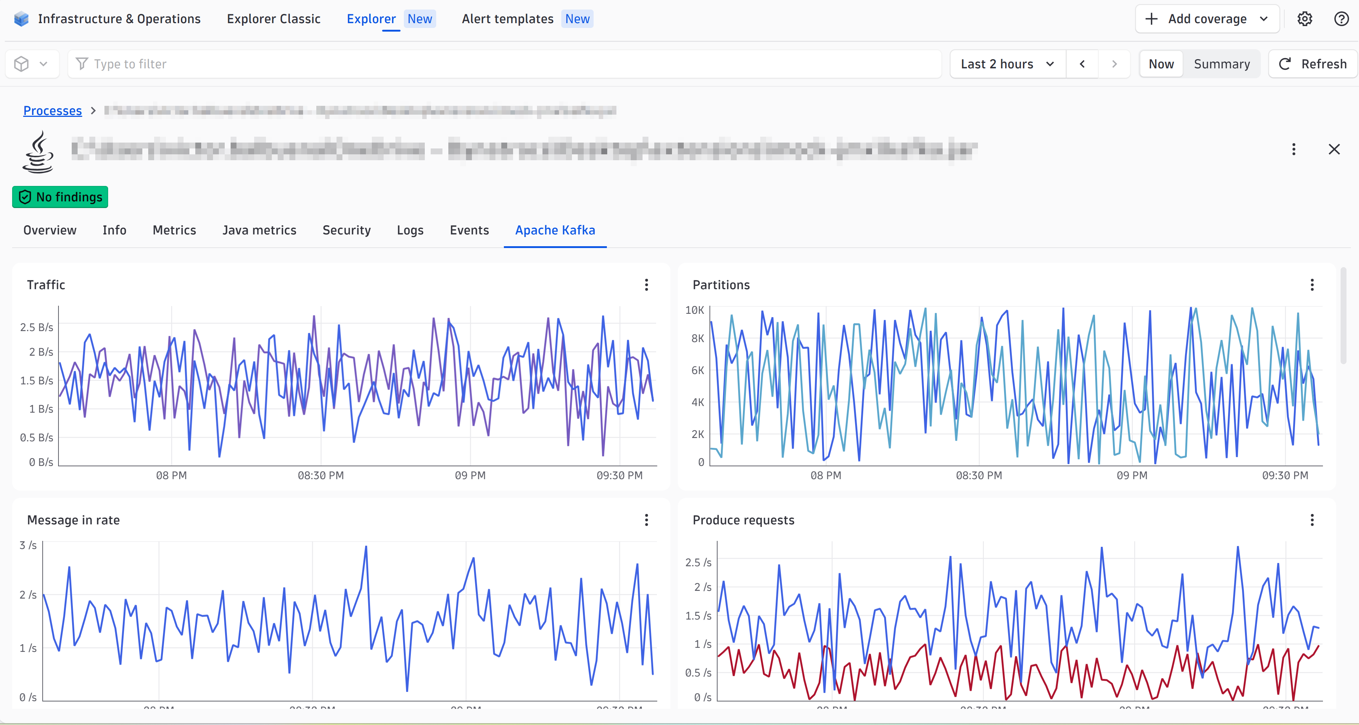Screen dimensions: 1359x725
Task: Open Alert templates in the top navigation
Action: tap(508, 19)
